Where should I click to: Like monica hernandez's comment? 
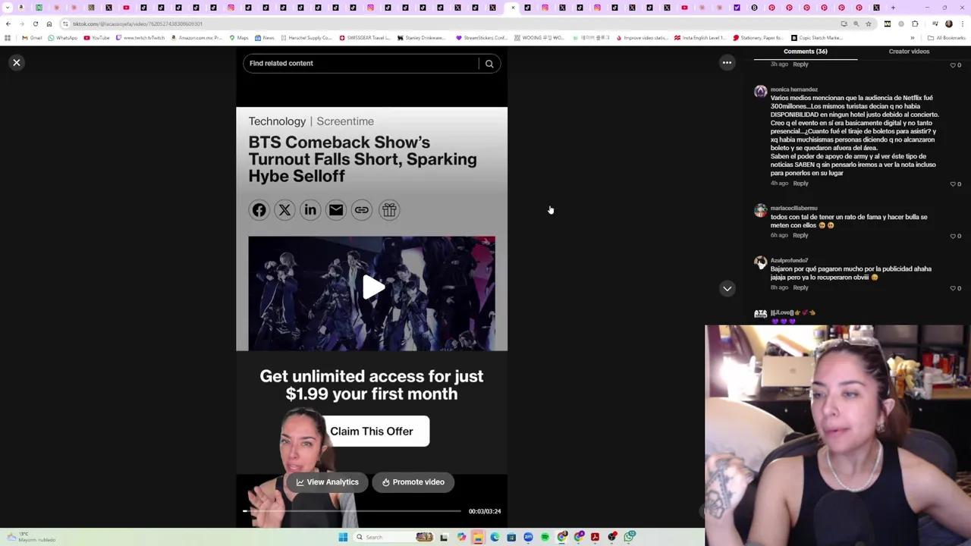click(954, 184)
